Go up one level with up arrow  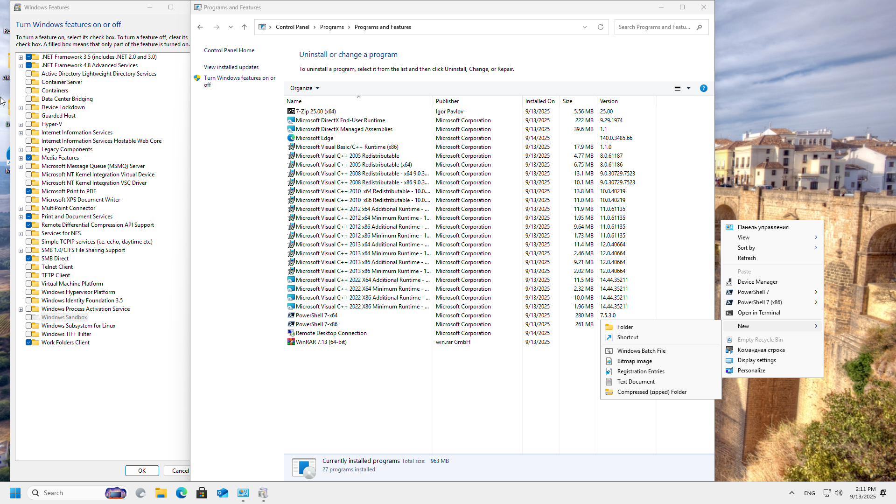[x=244, y=27]
